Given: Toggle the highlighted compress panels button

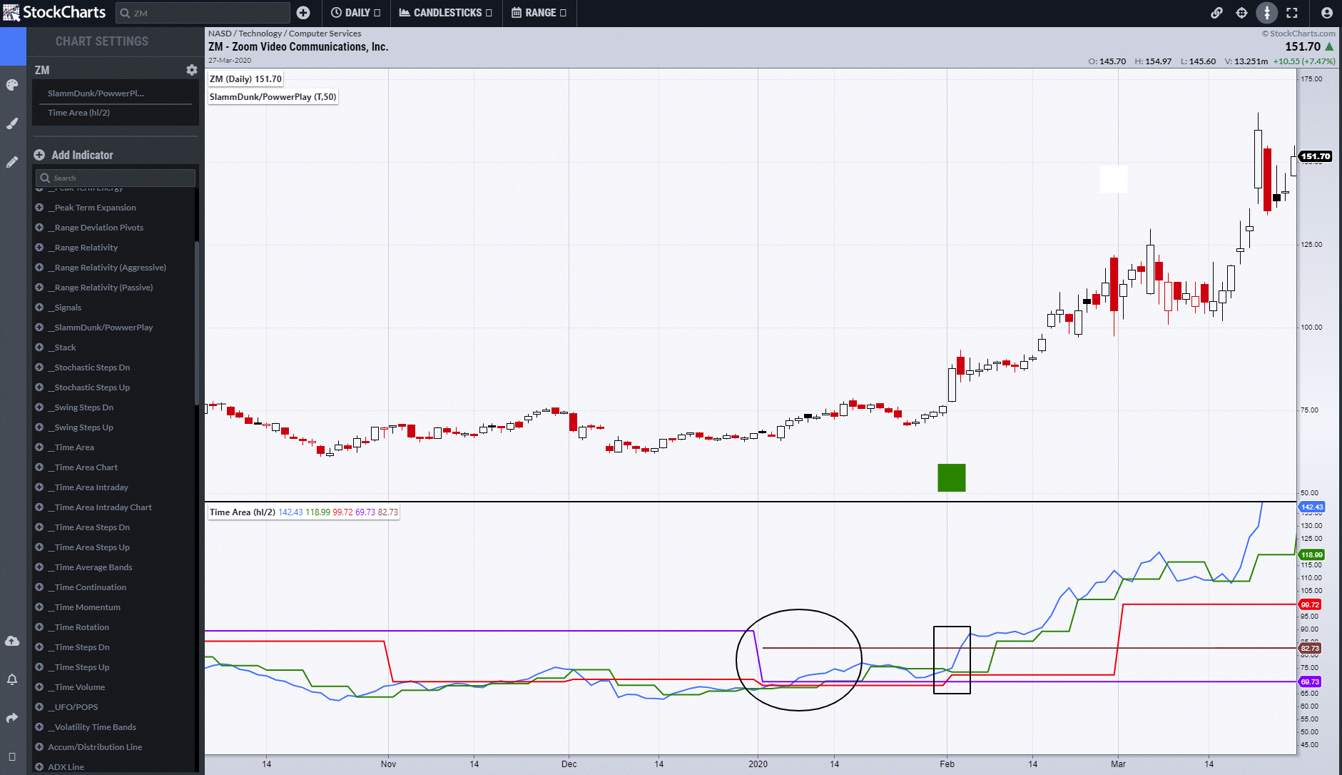Looking at the screenshot, I should pyautogui.click(x=1267, y=13).
